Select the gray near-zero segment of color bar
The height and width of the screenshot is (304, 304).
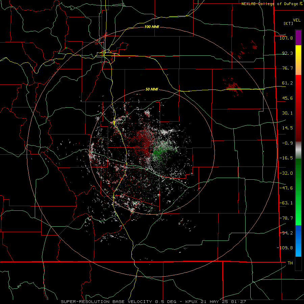point(298,150)
